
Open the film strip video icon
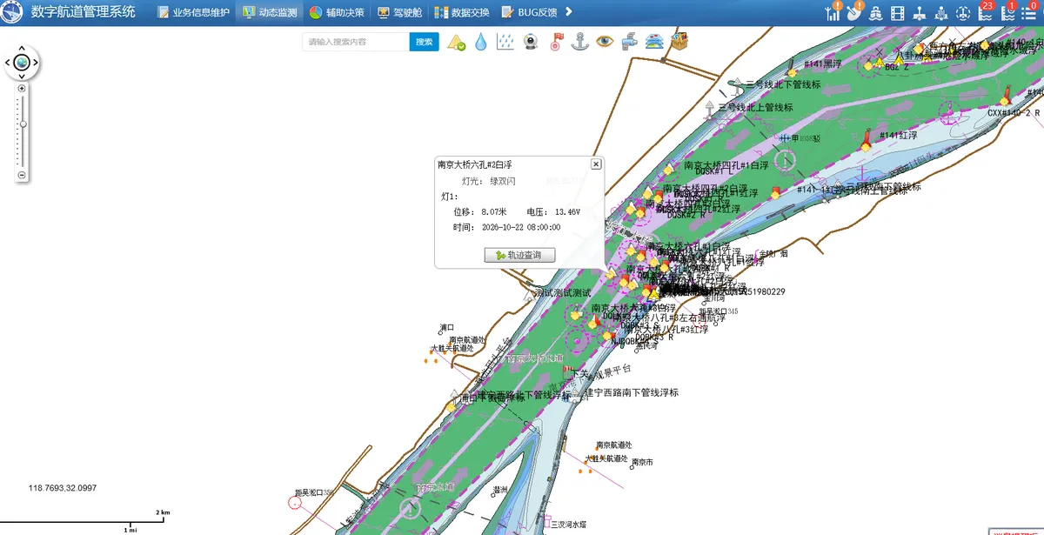point(898,13)
